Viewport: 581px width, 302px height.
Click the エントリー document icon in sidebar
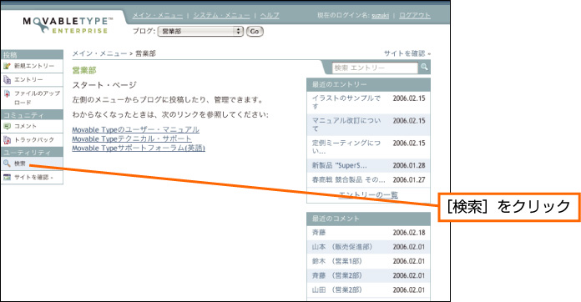(x=7, y=79)
